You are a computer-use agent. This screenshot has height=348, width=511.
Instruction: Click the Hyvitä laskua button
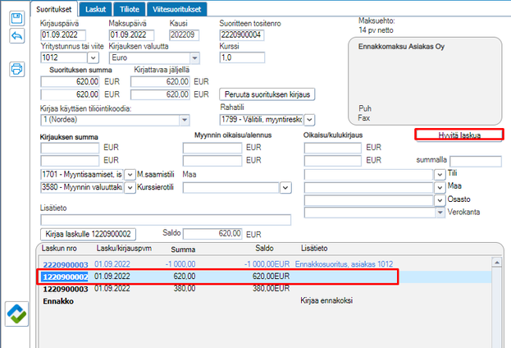point(459,135)
